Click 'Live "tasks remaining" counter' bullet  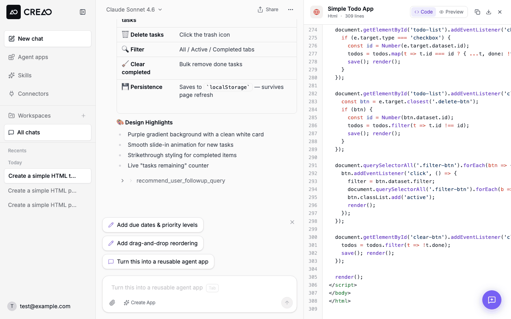(x=168, y=165)
